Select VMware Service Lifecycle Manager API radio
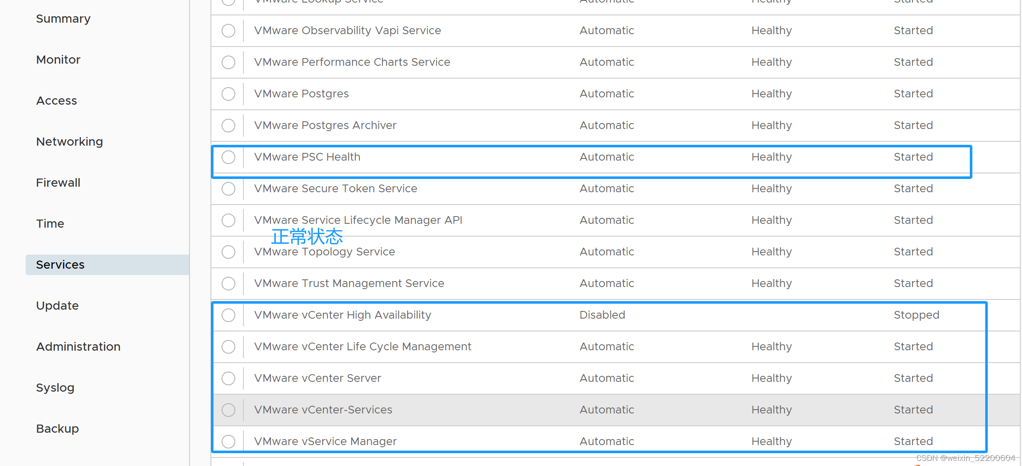This screenshot has width=1022, height=466. [228, 220]
